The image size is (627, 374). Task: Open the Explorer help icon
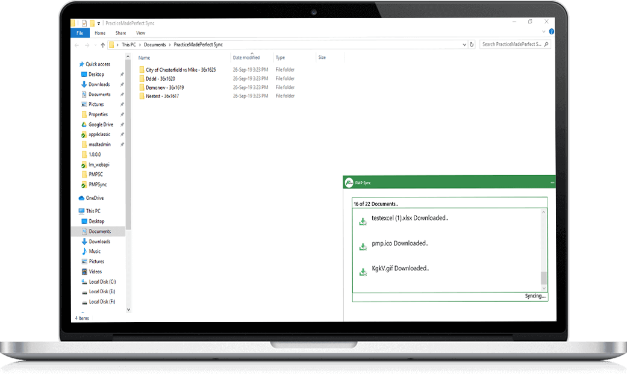click(552, 31)
